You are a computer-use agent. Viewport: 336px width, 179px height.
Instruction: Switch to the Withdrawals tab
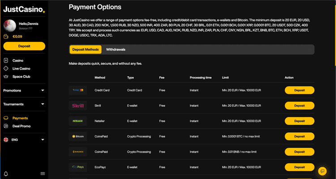pyautogui.click(x=116, y=50)
